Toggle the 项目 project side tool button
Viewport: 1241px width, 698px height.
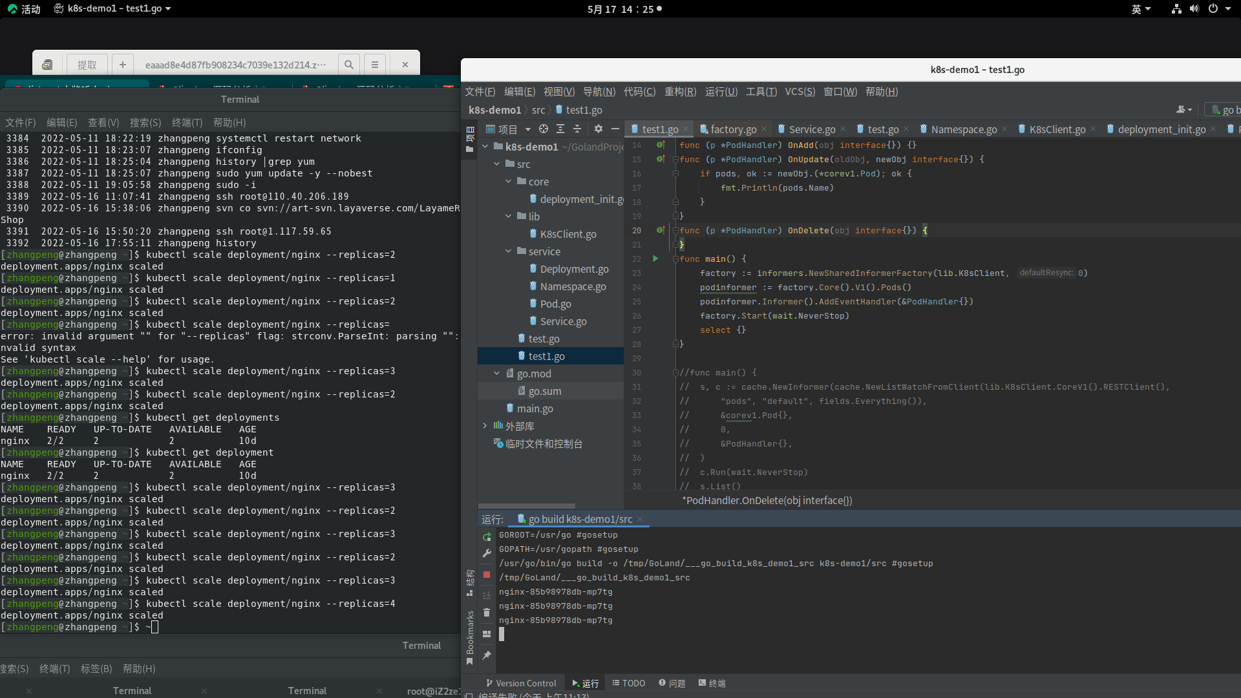click(x=470, y=139)
